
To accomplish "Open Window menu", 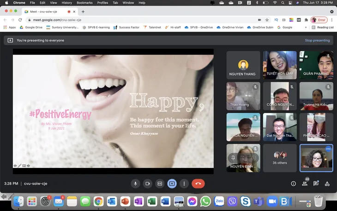I will coord(128,3).
